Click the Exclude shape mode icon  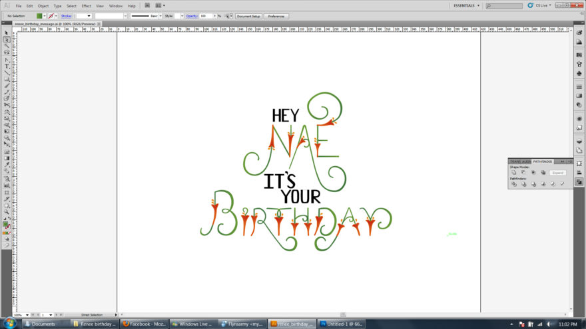(x=543, y=173)
